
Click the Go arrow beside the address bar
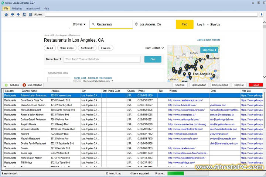pos(262,14)
